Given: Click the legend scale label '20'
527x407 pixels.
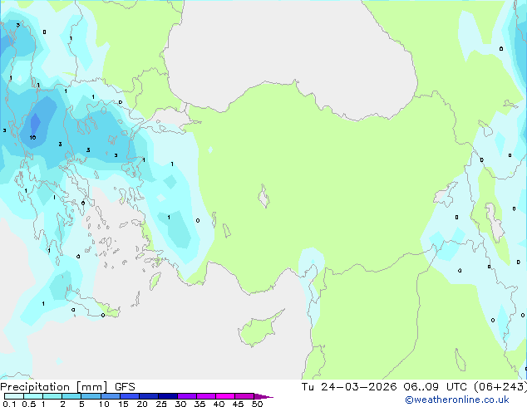Looking at the screenshot, I should pyautogui.click(x=142, y=404).
